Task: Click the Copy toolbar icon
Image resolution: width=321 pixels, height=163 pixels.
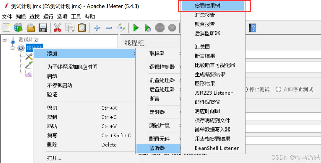Action: 70,28
